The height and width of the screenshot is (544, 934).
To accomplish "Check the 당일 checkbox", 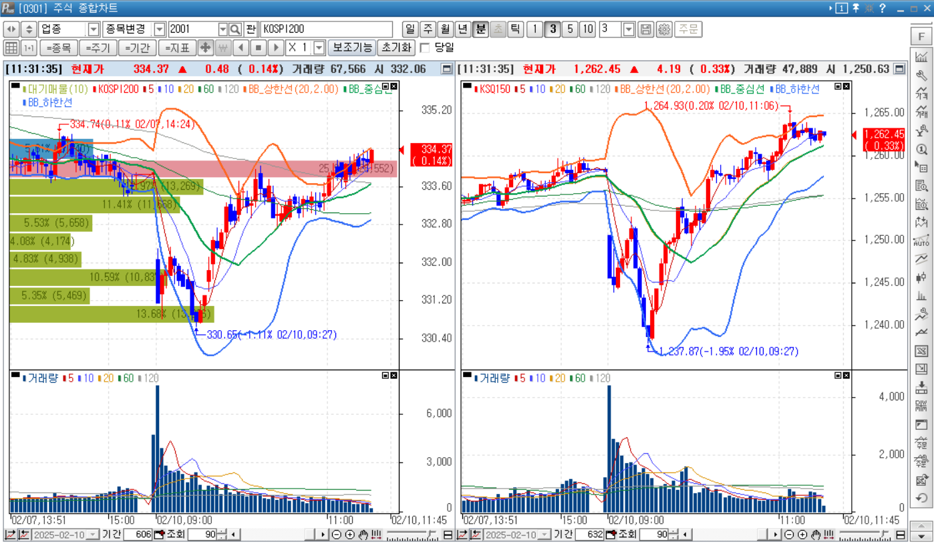I will [x=424, y=48].
